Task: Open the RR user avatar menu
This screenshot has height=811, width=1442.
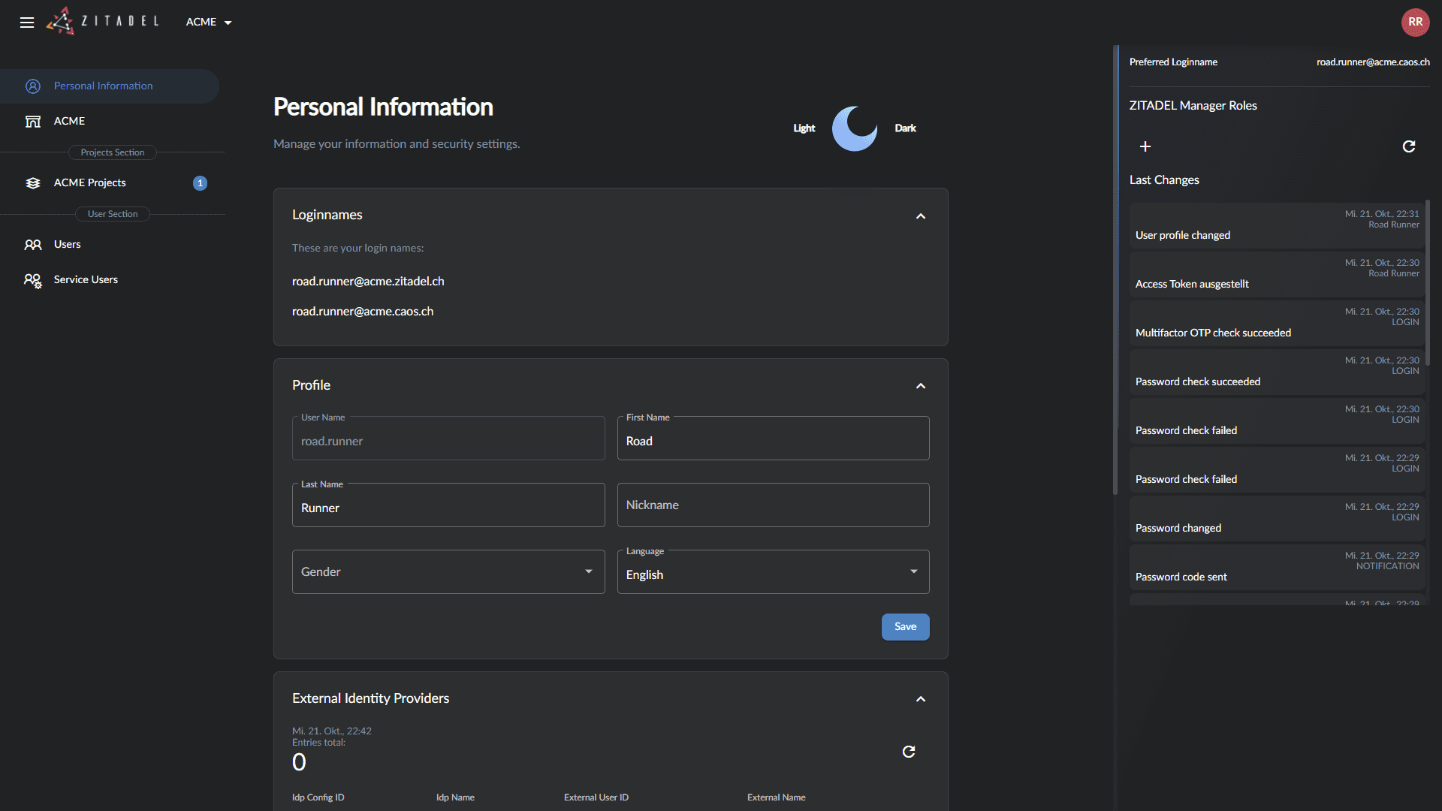Action: pyautogui.click(x=1415, y=22)
